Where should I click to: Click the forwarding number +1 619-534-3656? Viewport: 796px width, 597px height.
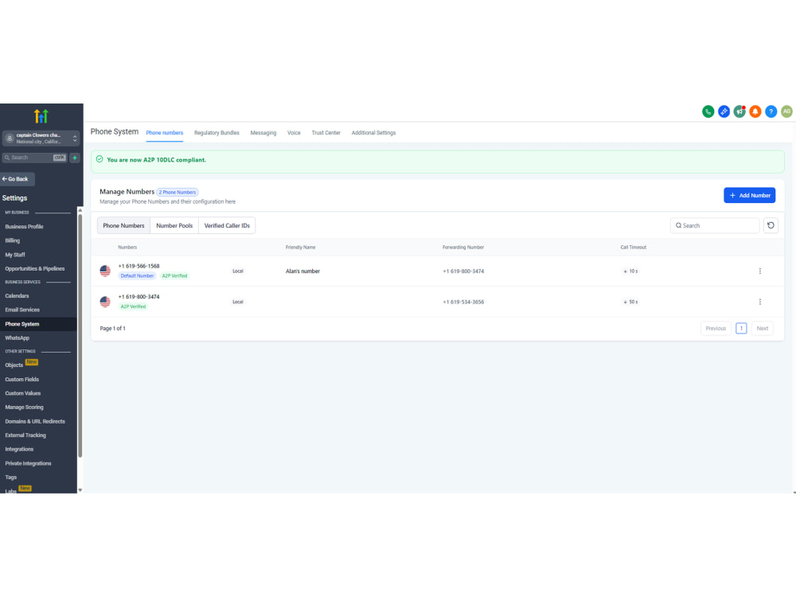coord(463,302)
